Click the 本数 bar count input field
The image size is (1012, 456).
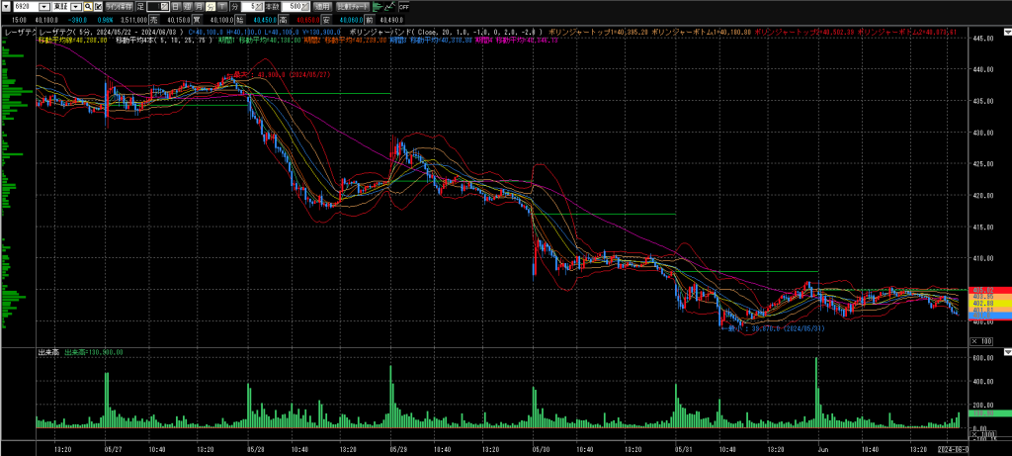click(291, 6)
